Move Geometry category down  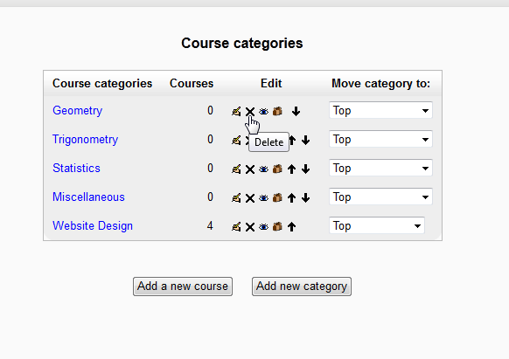pos(296,112)
